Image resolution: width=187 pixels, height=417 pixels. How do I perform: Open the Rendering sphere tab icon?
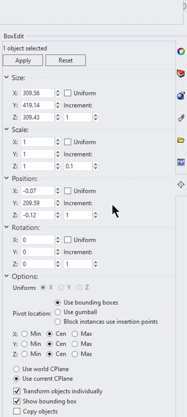(x=181, y=95)
